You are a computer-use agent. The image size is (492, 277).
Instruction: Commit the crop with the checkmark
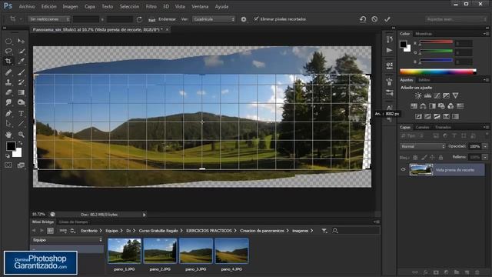[387, 19]
